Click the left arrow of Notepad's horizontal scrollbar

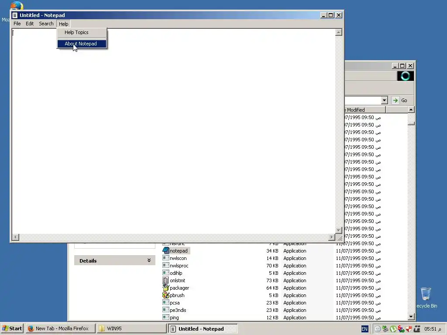(15, 237)
